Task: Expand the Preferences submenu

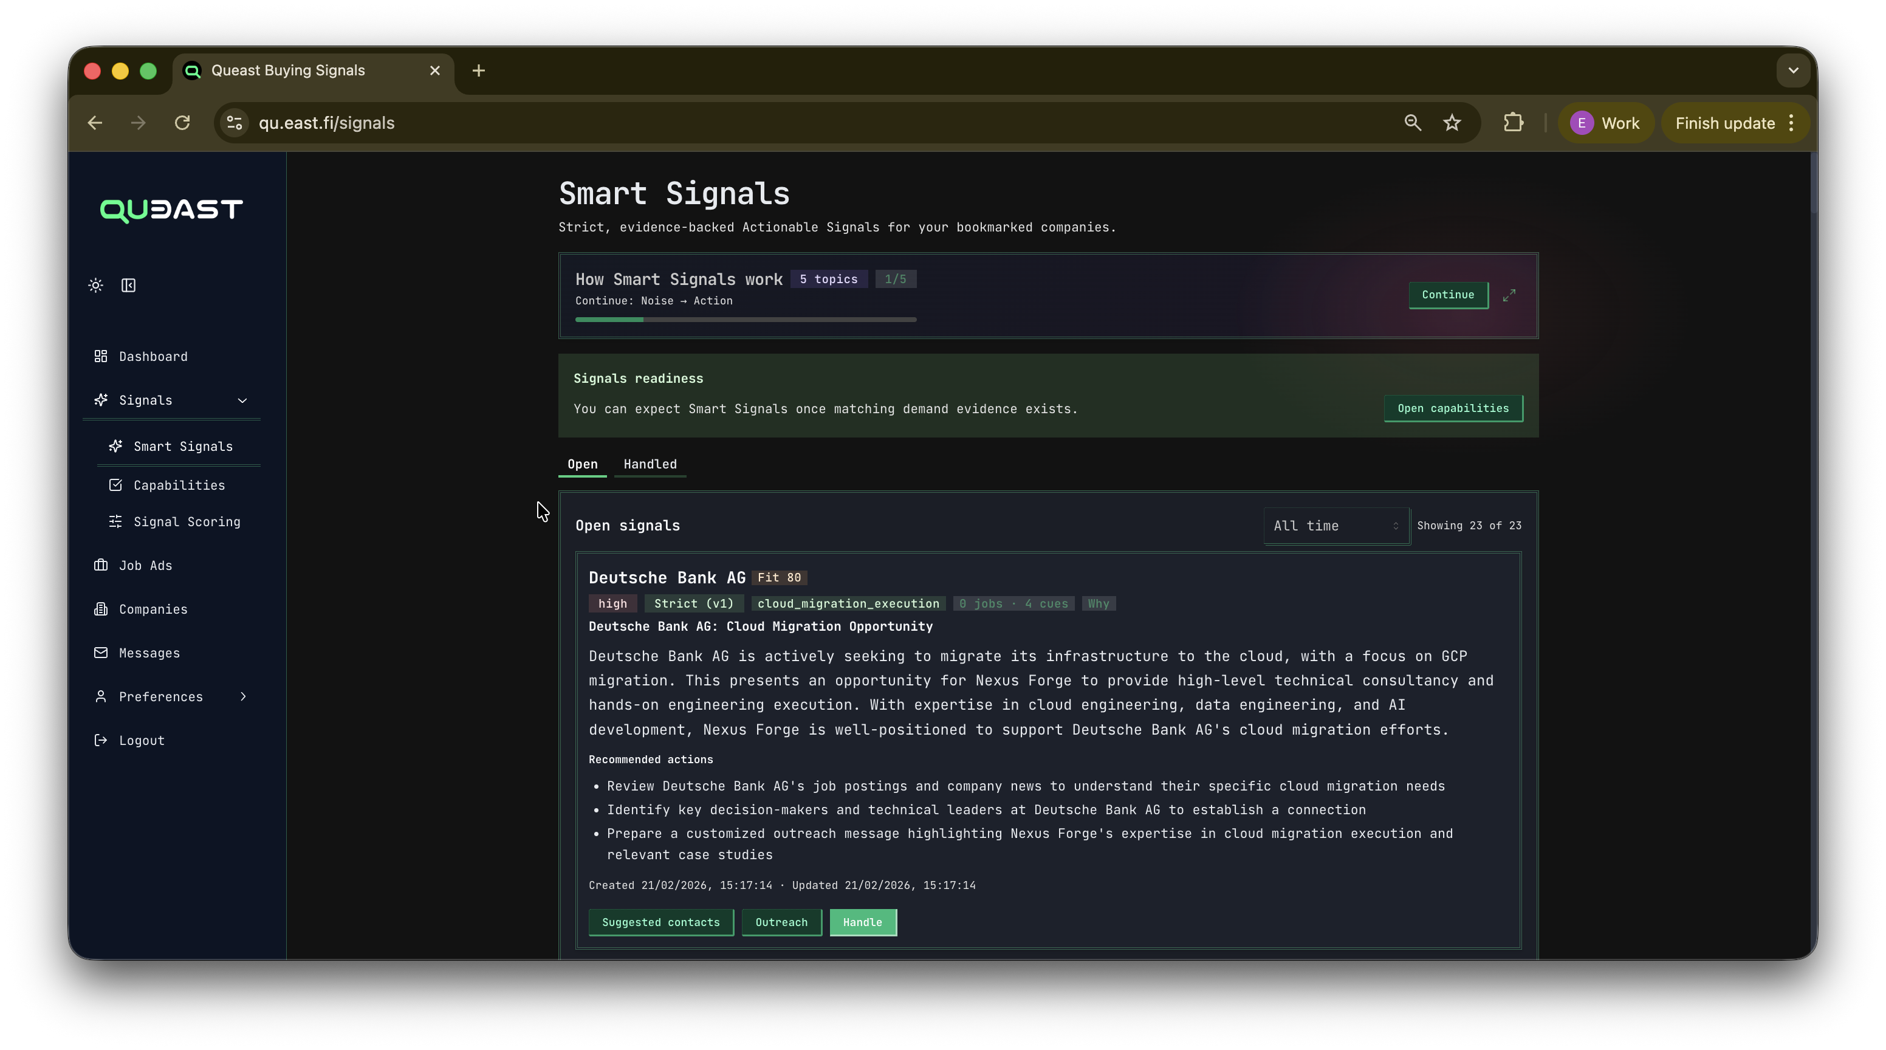Action: (x=242, y=696)
